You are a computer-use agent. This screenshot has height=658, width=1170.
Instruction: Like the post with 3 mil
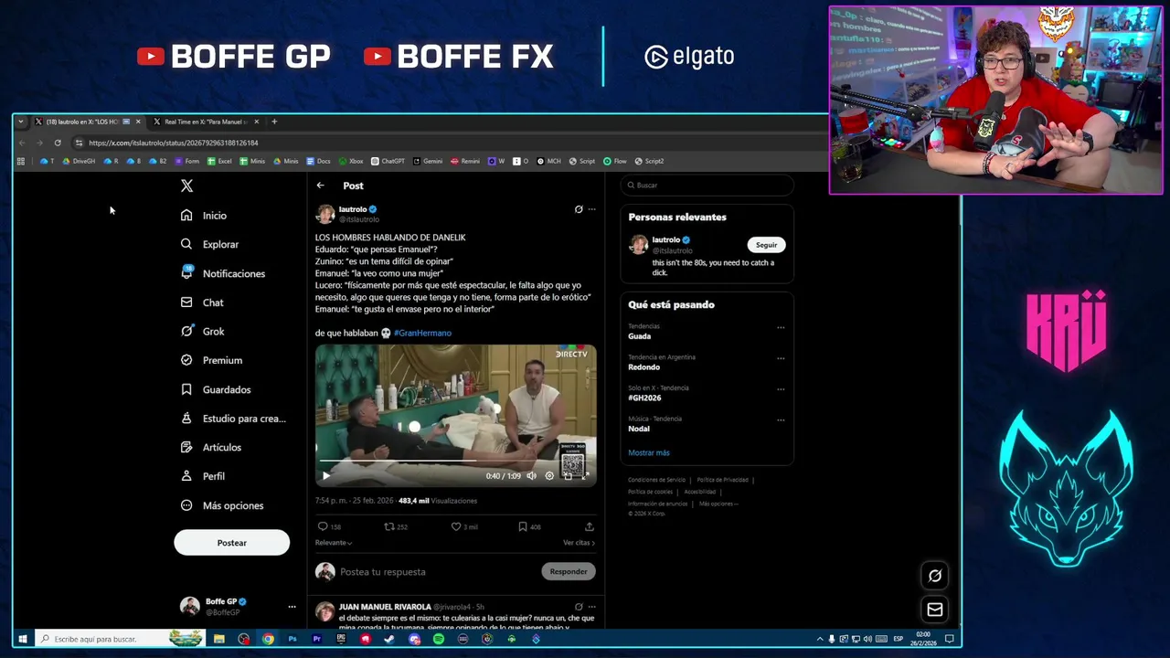point(456,526)
